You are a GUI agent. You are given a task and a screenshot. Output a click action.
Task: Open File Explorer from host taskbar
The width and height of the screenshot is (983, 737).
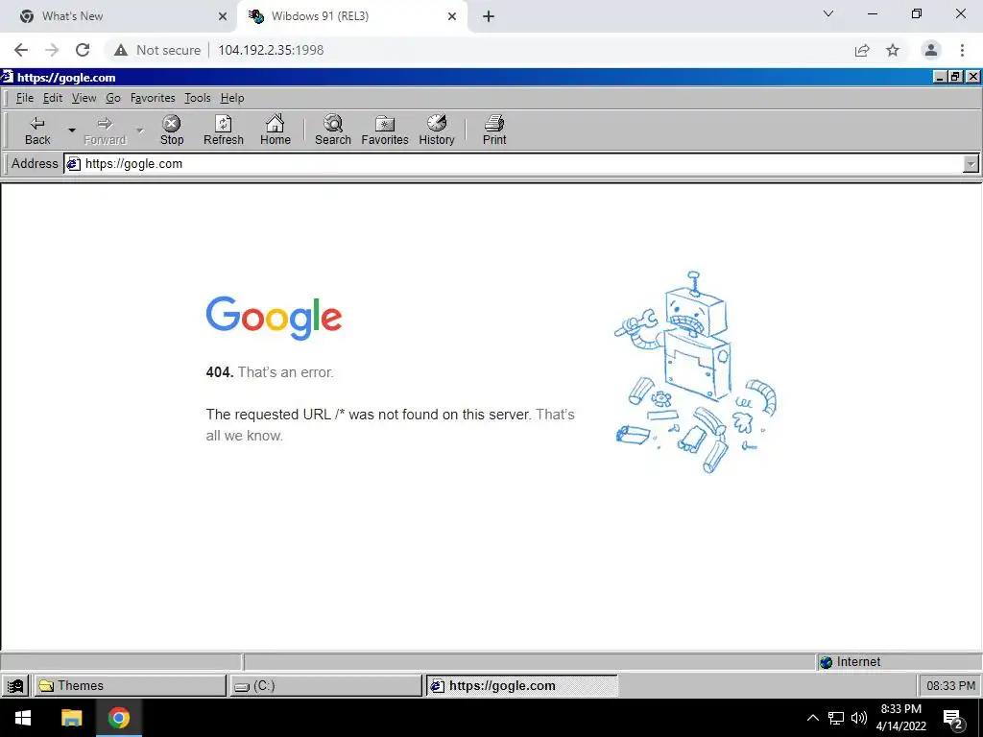coord(71,718)
